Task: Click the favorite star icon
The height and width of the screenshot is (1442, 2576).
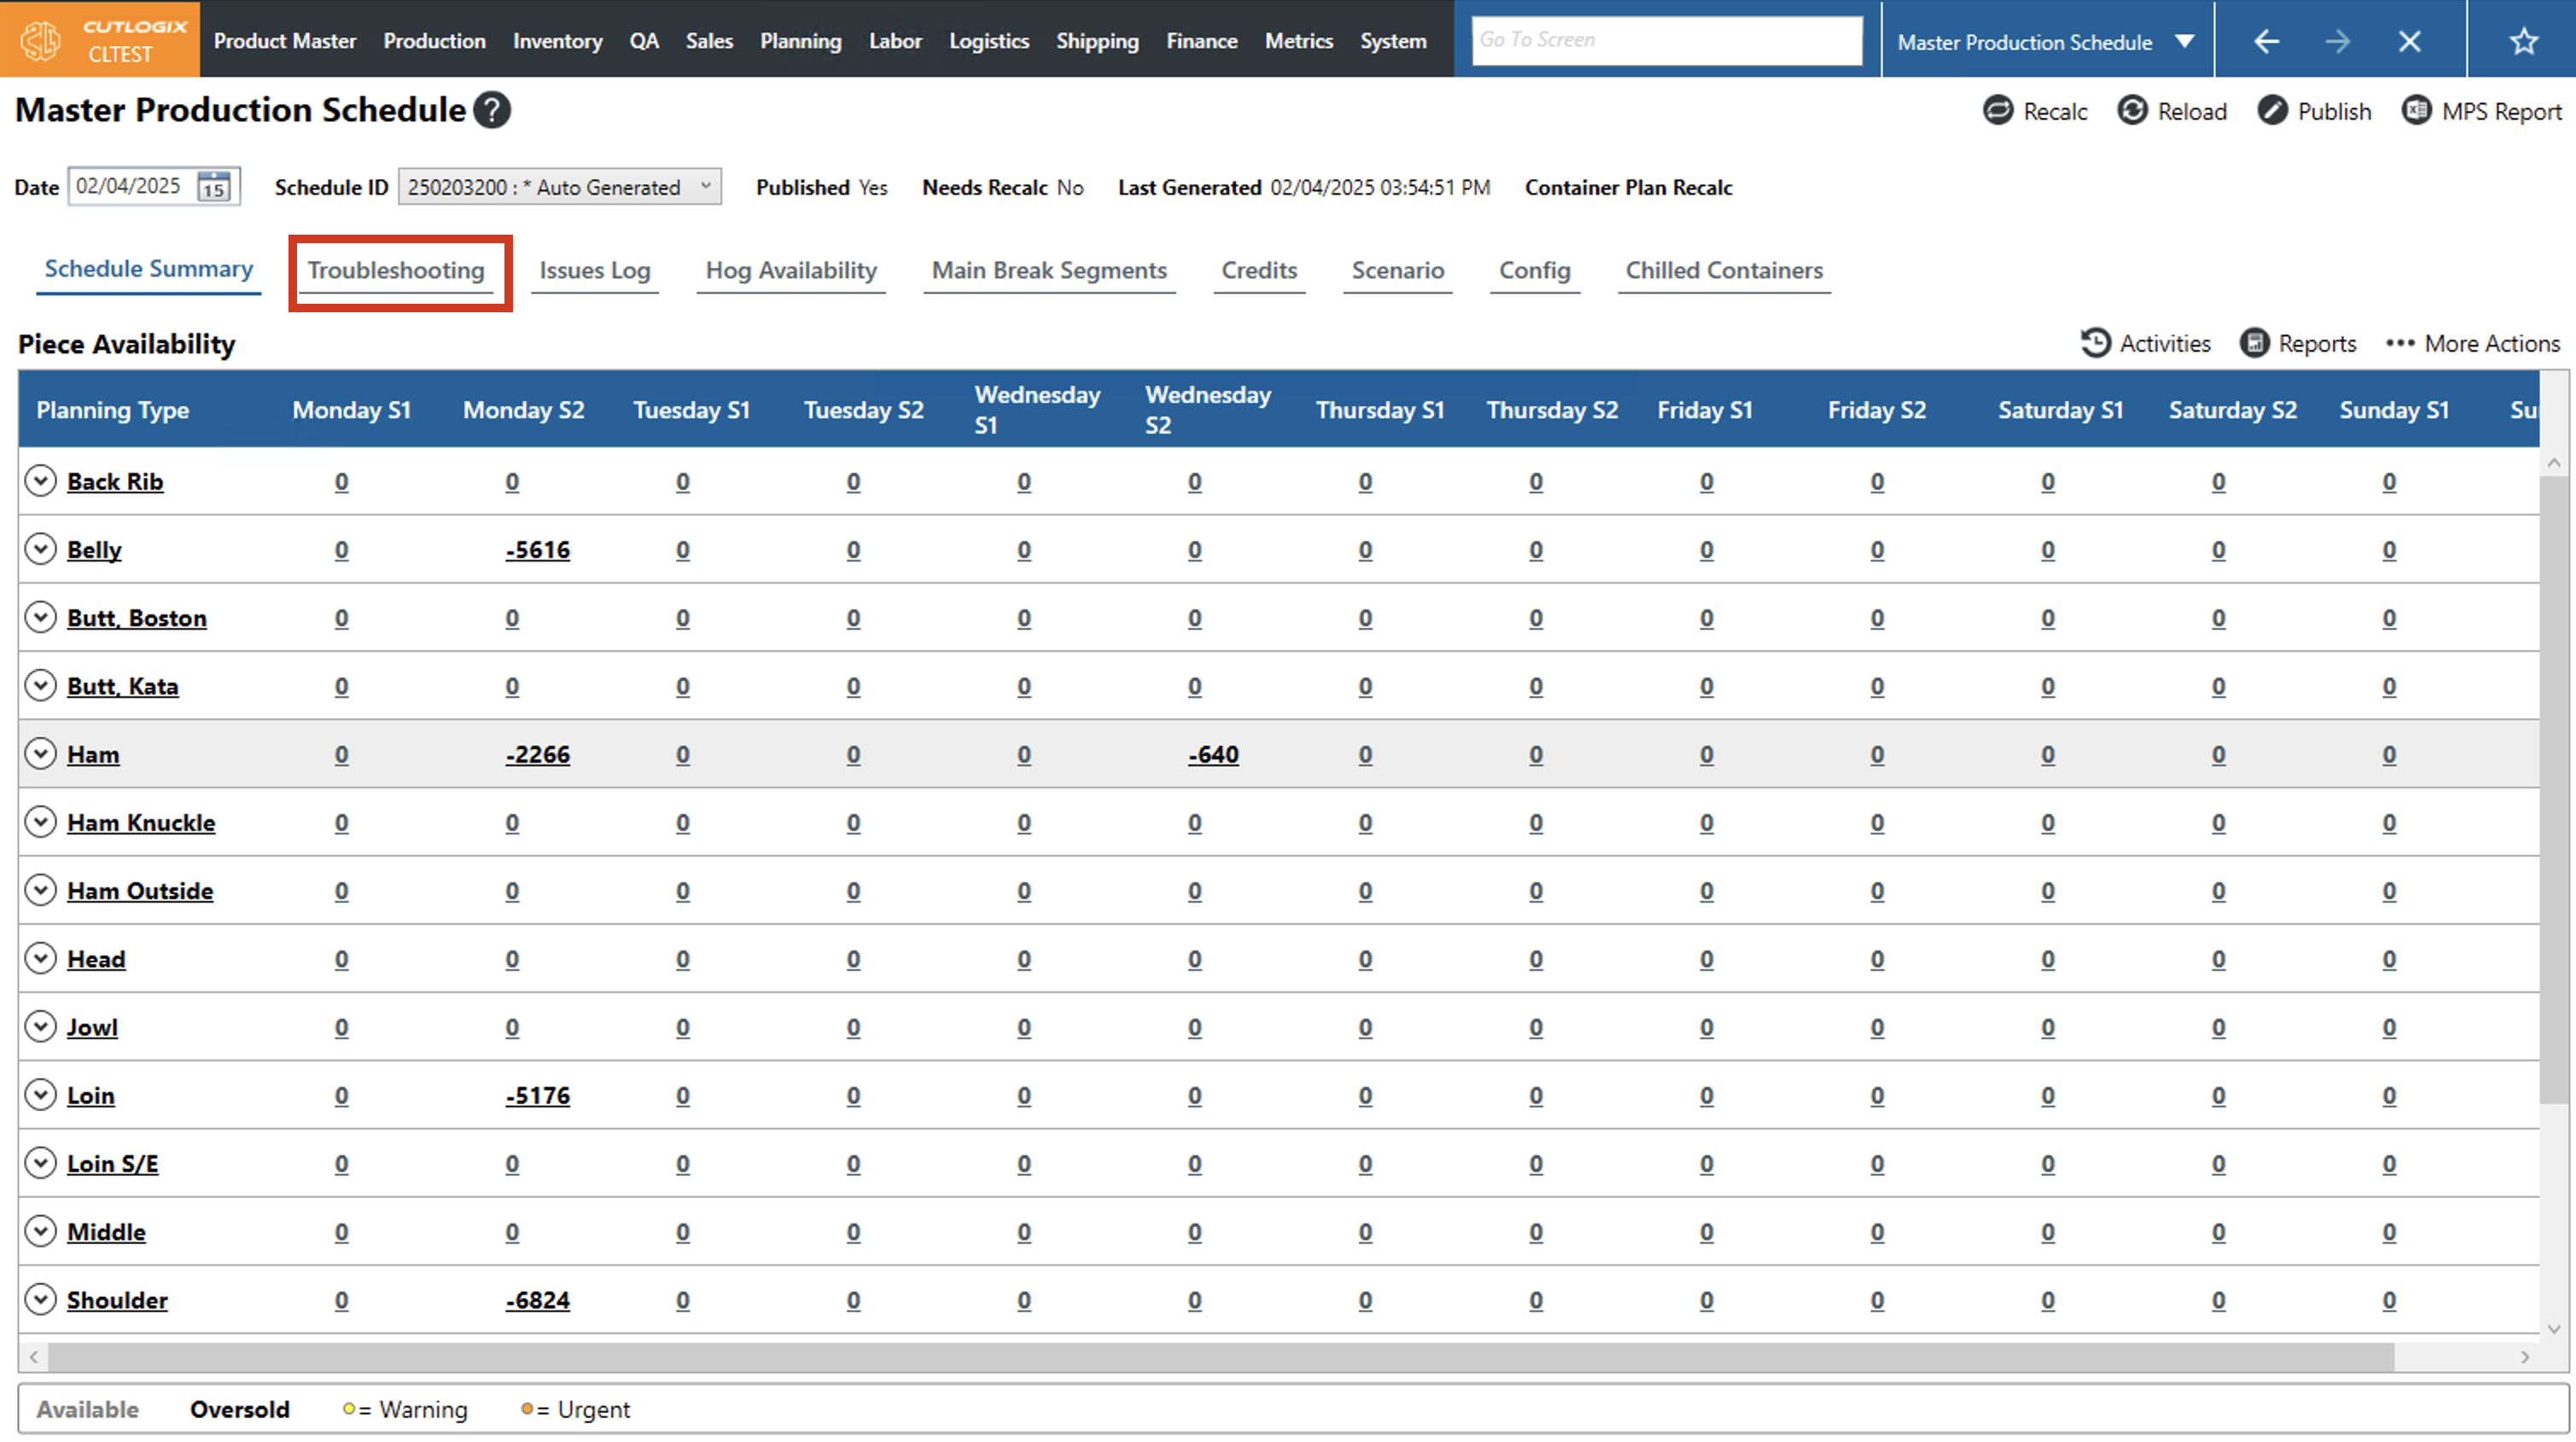Action: (2523, 41)
